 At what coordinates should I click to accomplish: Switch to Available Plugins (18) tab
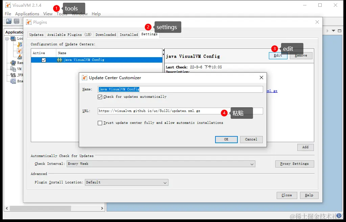click(69, 35)
